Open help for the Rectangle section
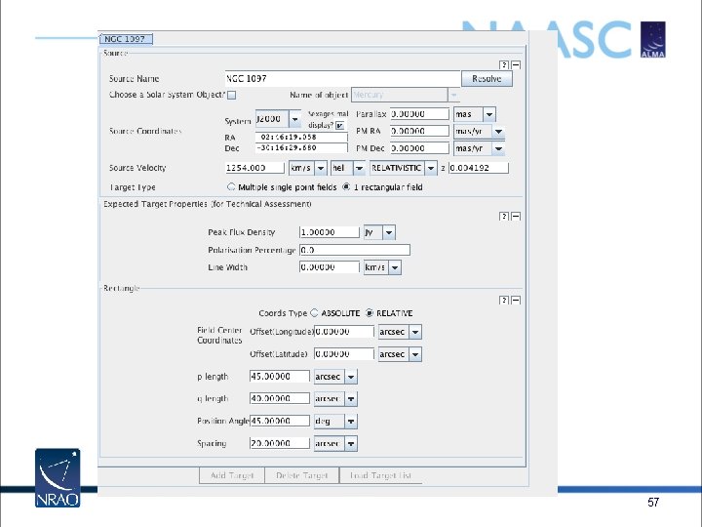Screen dimensions: 702x527 tap(504, 300)
